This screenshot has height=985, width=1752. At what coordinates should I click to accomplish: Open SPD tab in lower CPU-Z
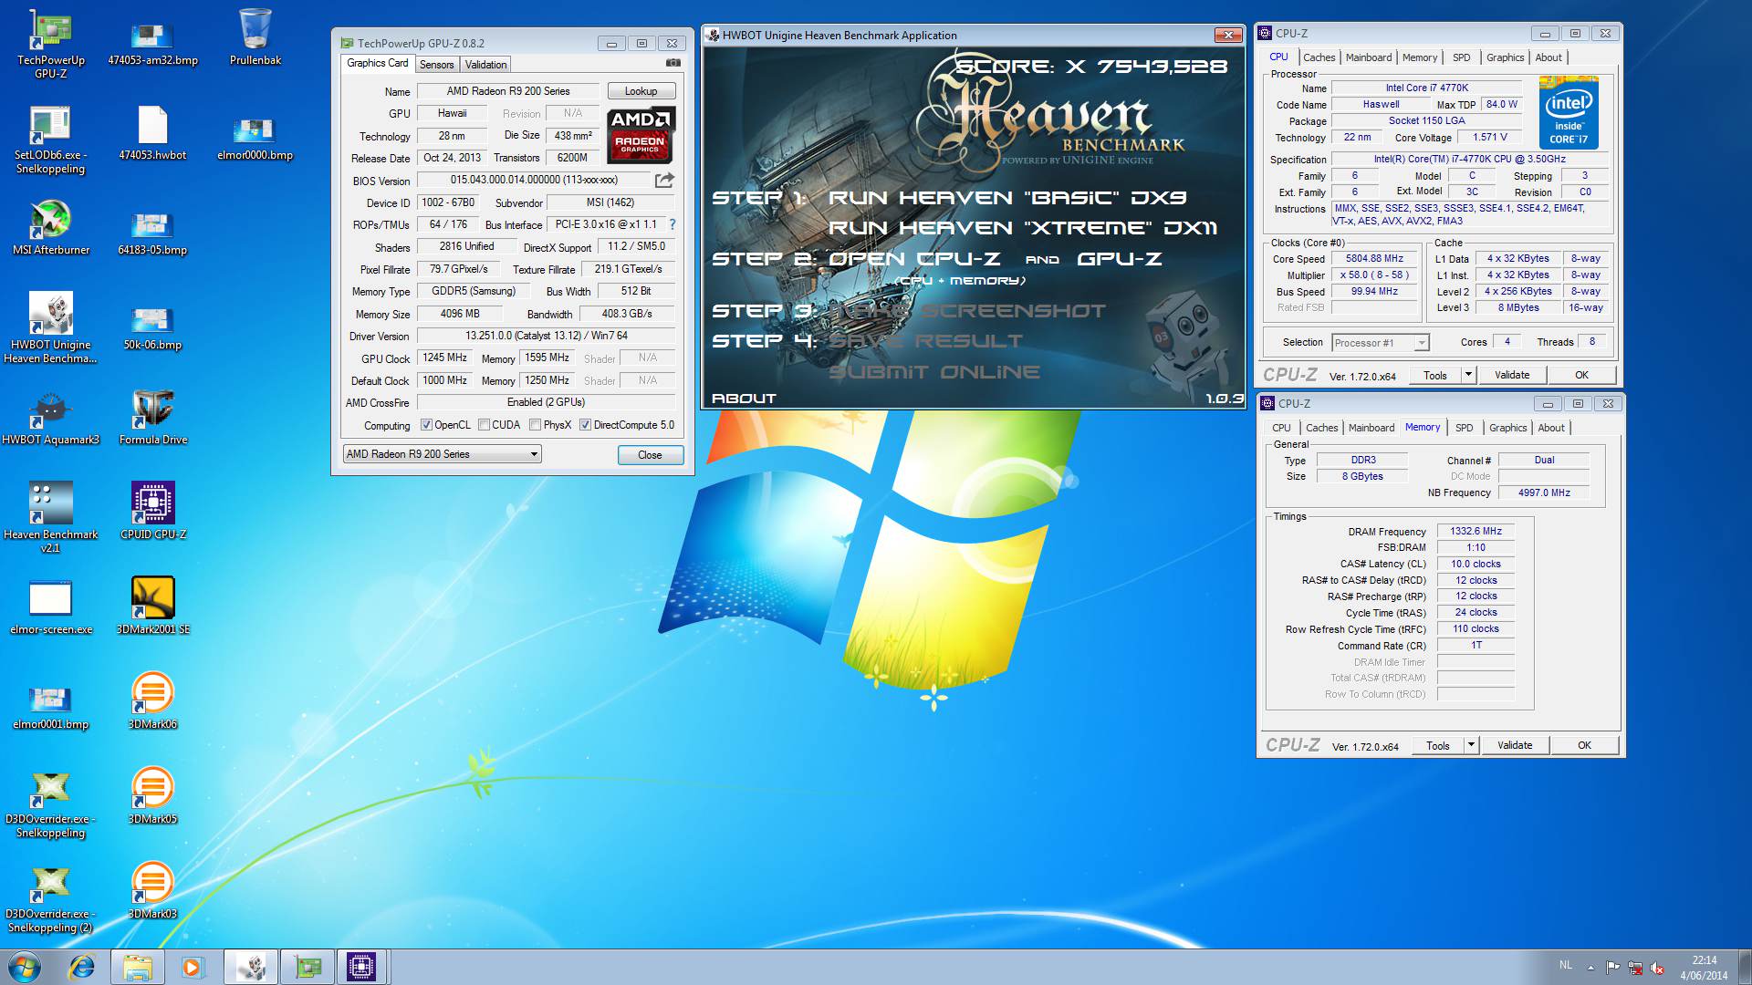1465,428
